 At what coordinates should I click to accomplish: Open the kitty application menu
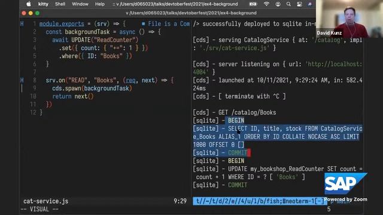coord(43,4)
